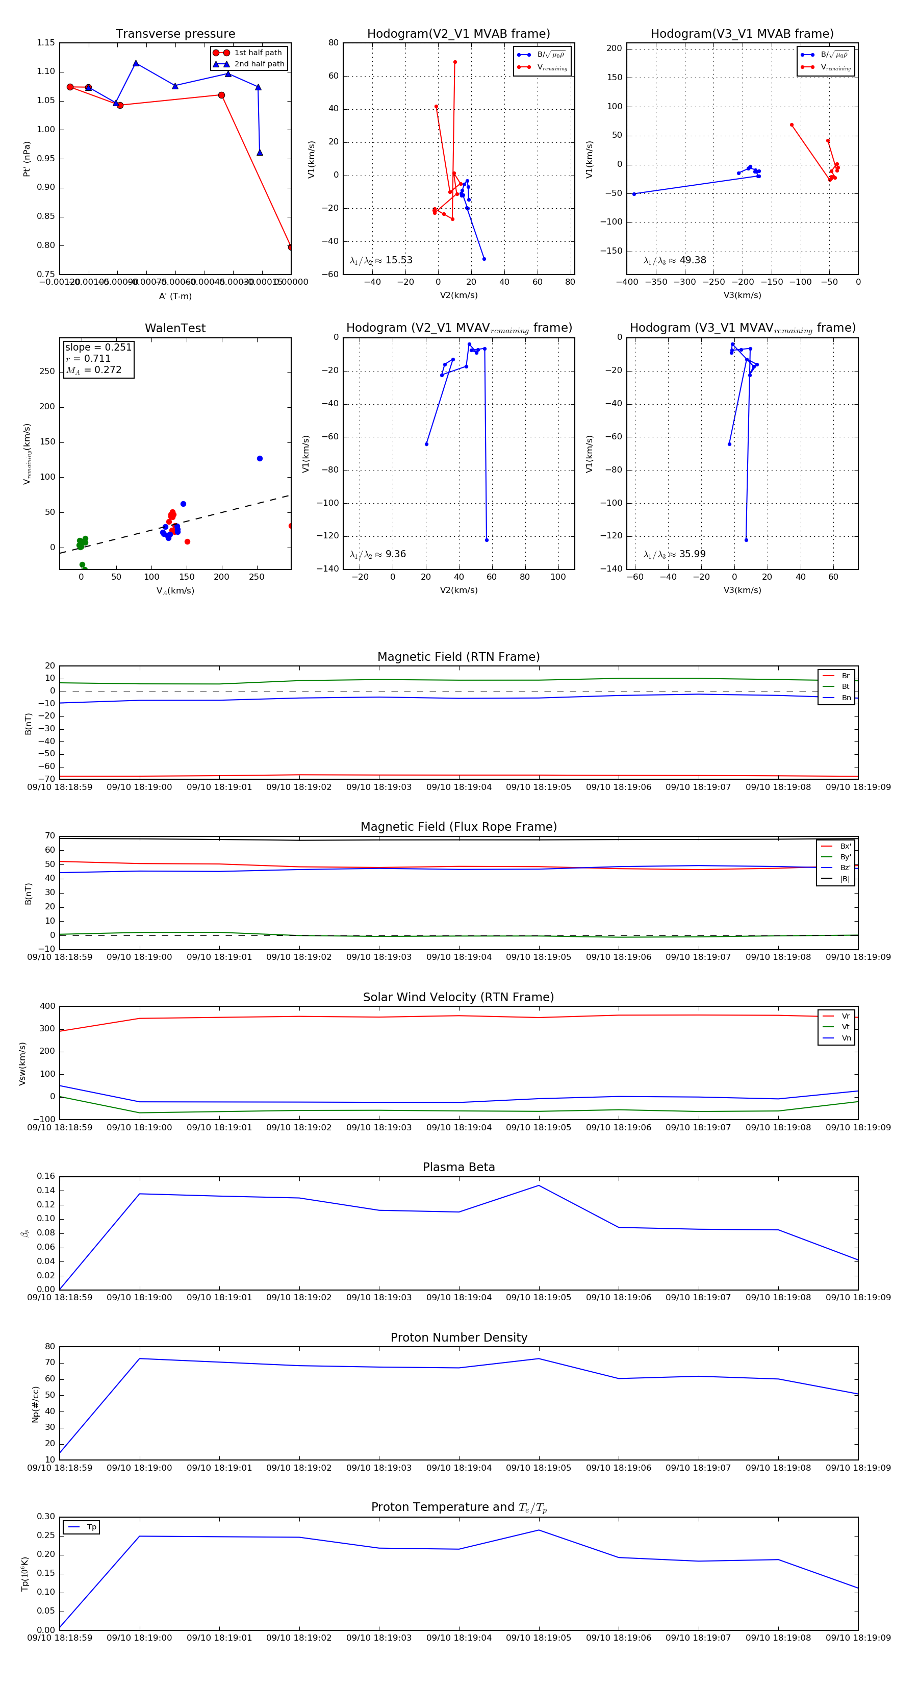Image resolution: width=918 pixels, height=1684 pixels.
Task: Click the "Transverse pressure" plot title
Action: (x=175, y=33)
